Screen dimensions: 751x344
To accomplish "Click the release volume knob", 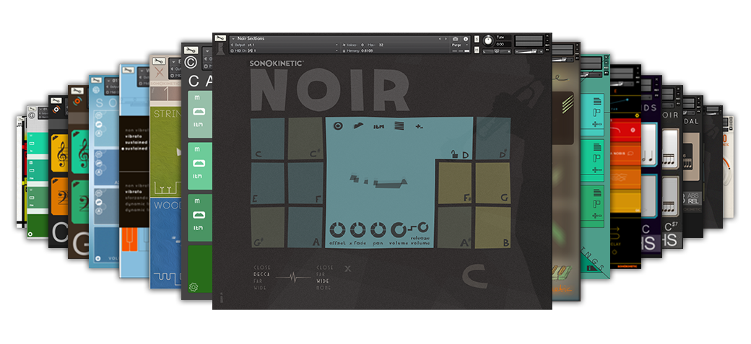I will [424, 227].
